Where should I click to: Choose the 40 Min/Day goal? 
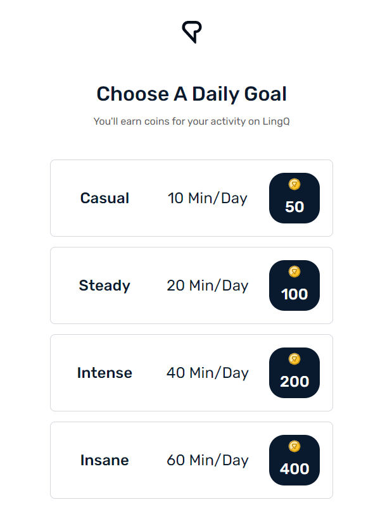pyautogui.click(x=208, y=373)
